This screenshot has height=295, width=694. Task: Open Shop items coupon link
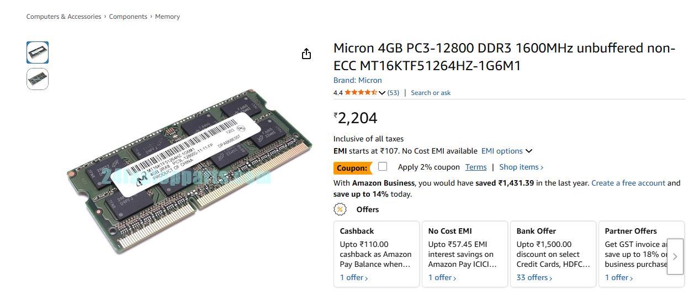coord(521,167)
